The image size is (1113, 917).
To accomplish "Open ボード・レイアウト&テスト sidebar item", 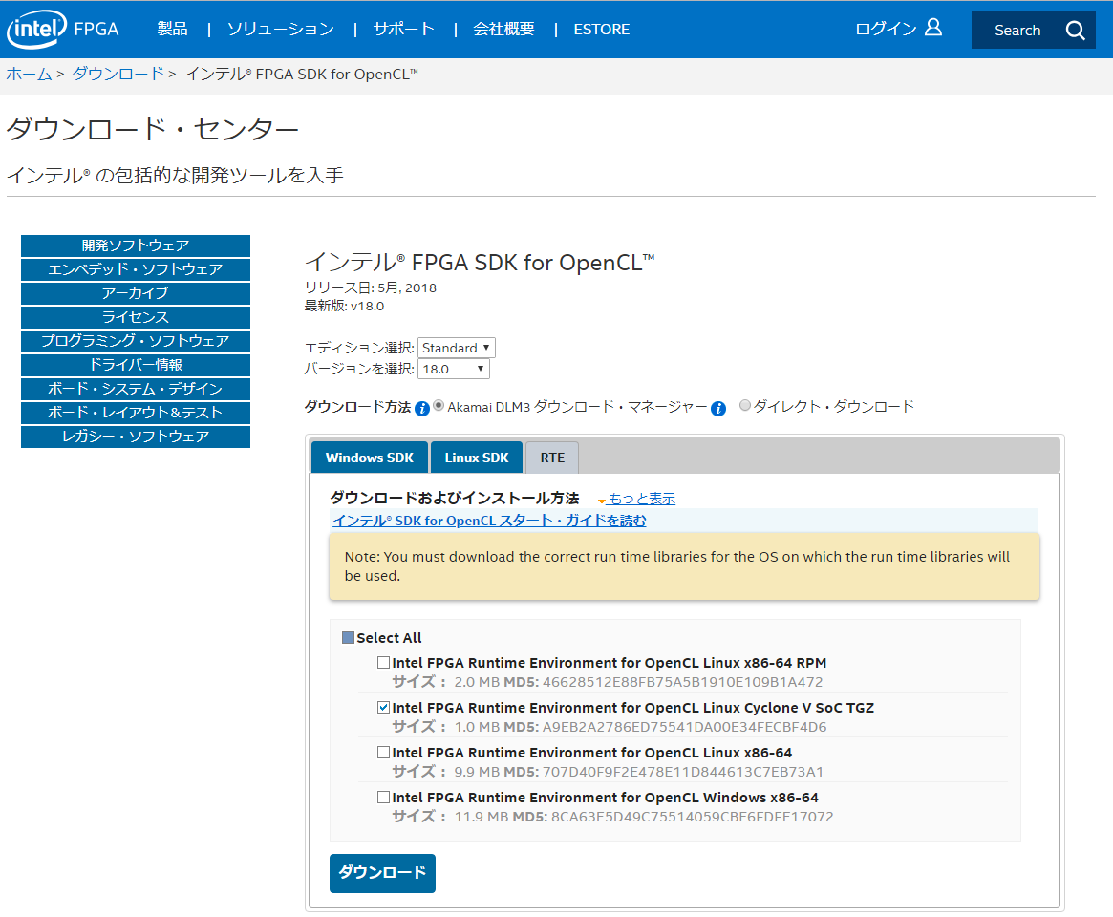I will pos(136,413).
